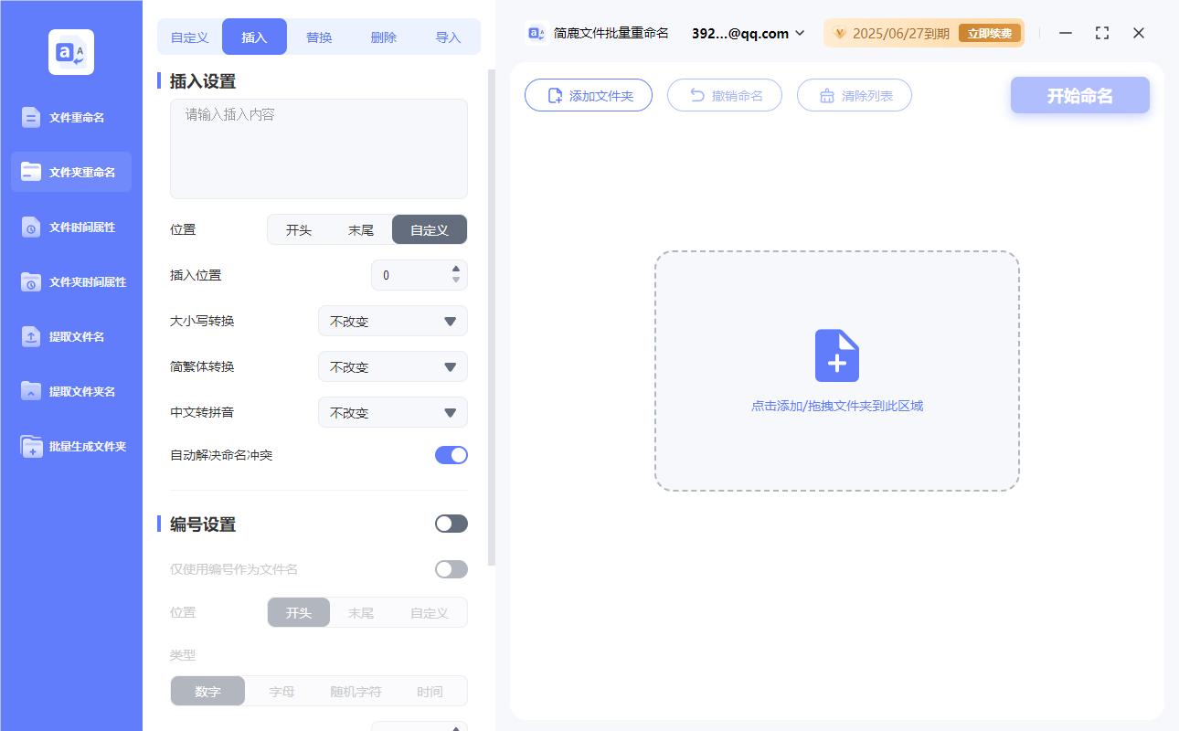The width and height of the screenshot is (1179, 731).
Task: Click the 立即续费 renew button
Action: coord(990,34)
